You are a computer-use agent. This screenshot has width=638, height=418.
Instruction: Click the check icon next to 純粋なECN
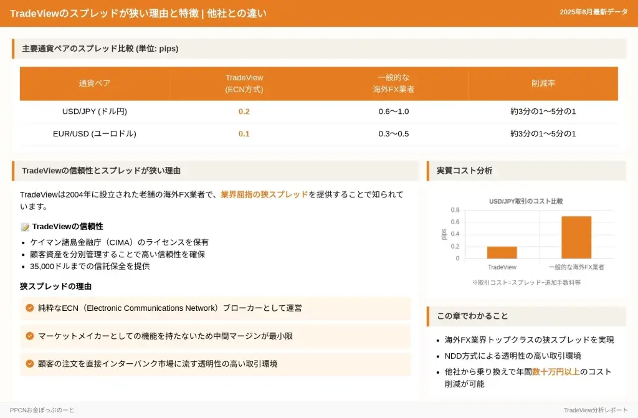pos(30,308)
